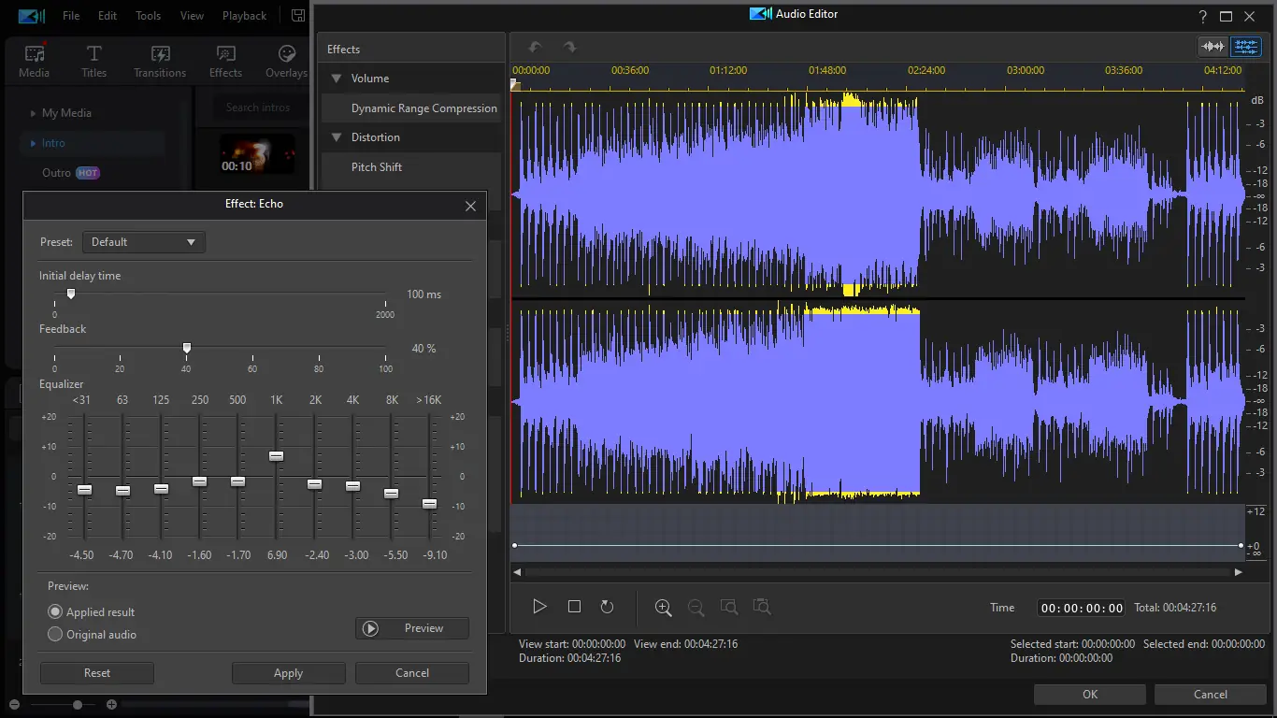Click the undo arrow icon
The width and height of the screenshot is (1277, 718).
click(535, 48)
